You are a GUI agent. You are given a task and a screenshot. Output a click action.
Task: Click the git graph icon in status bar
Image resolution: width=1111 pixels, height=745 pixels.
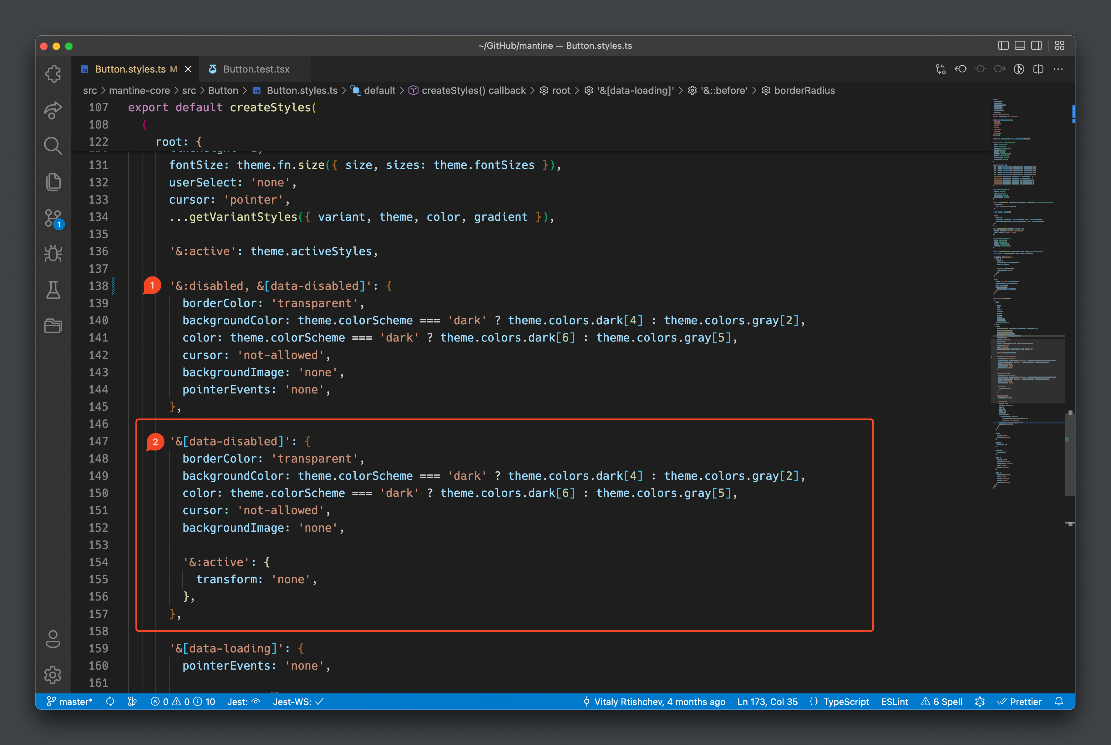(133, 702)
